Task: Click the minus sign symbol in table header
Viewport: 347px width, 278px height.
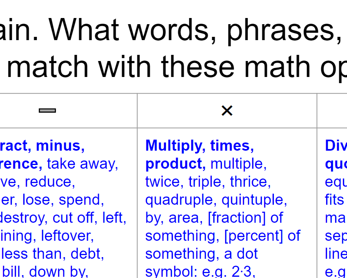Action: tap(47, 111)
